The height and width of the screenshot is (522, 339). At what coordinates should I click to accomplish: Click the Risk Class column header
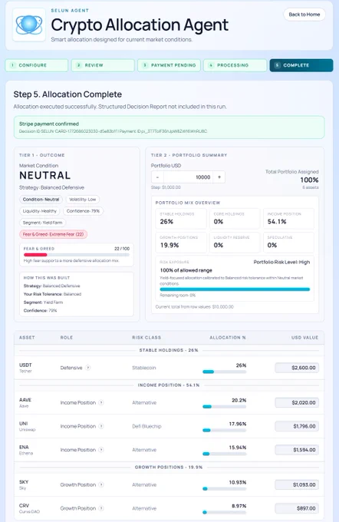click(x=146, y=338)
